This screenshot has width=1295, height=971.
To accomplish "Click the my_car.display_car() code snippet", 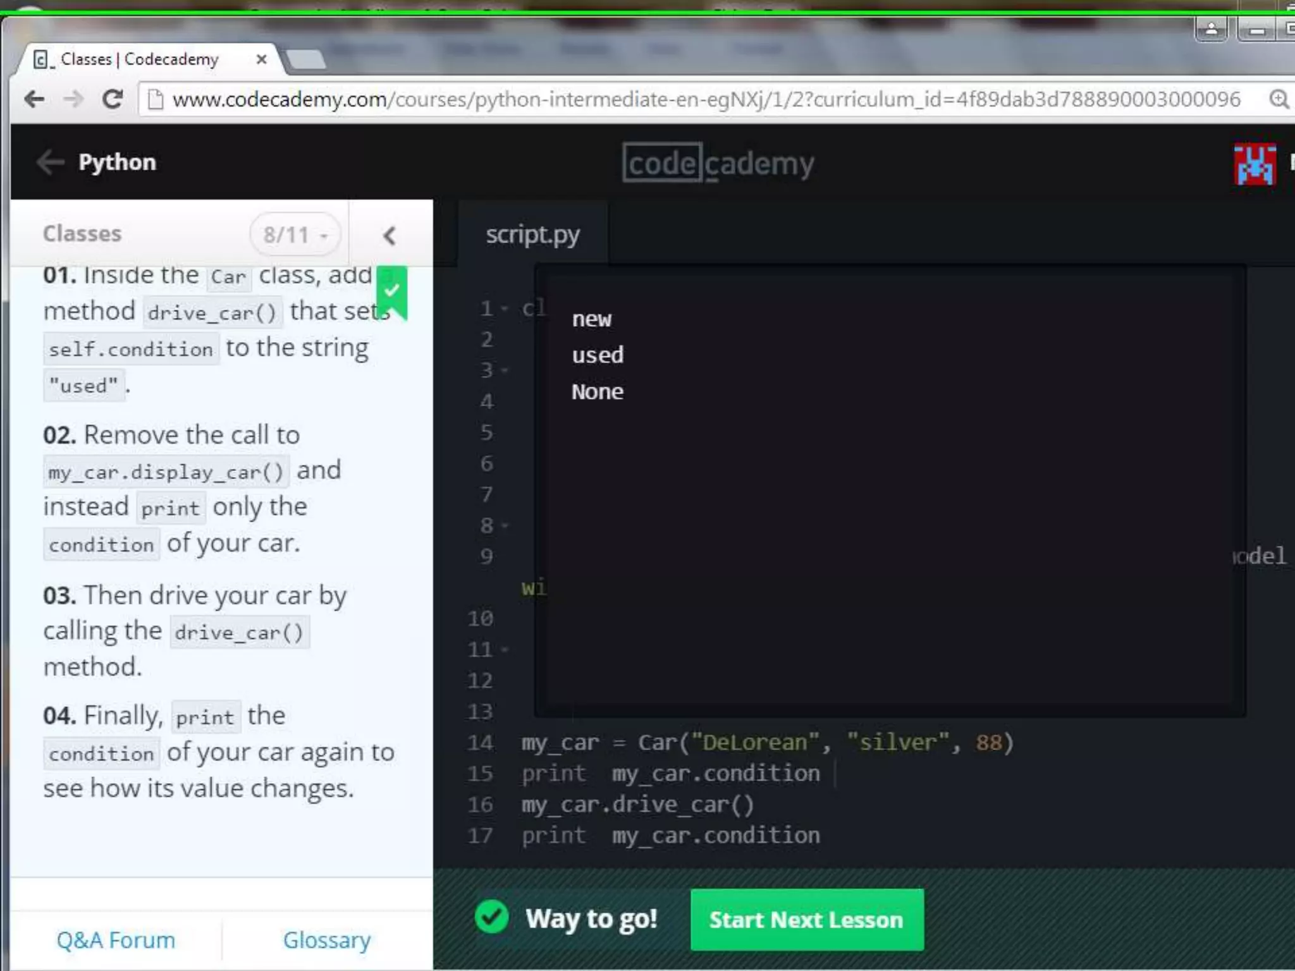I will tap(166, 472).
